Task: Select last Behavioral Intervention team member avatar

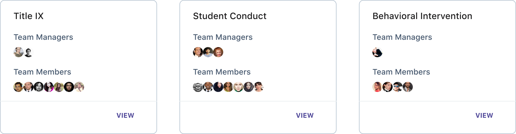Action: [x=408, y=87]
